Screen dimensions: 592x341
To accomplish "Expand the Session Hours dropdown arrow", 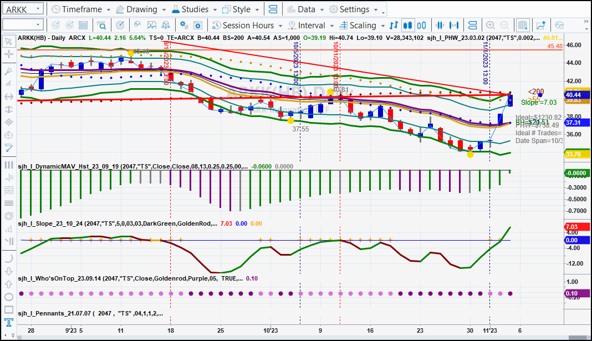I will tap(280, 26).
